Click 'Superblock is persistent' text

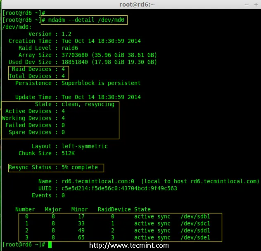pyautogui.click(x=101, y=83)
